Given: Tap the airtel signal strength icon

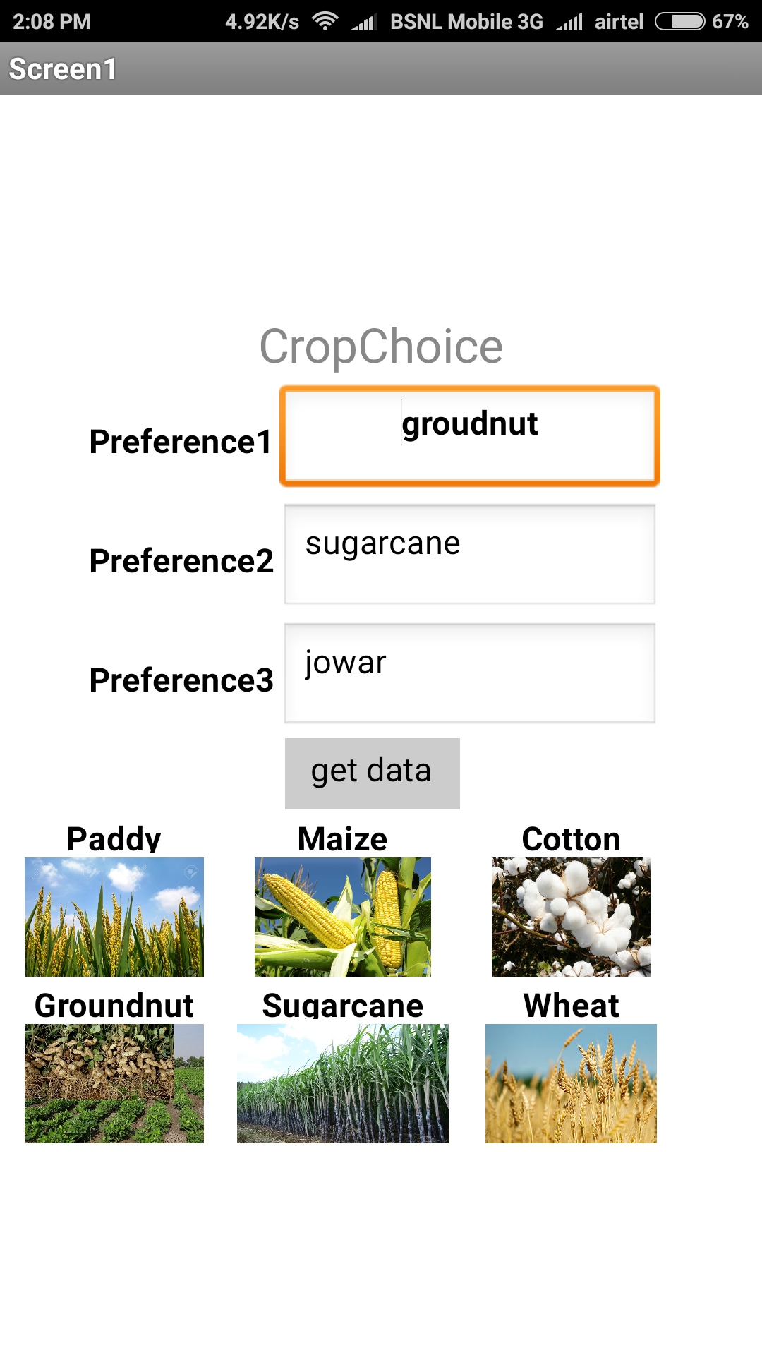Looking at the screenshot, I should [x=569, y=23].
